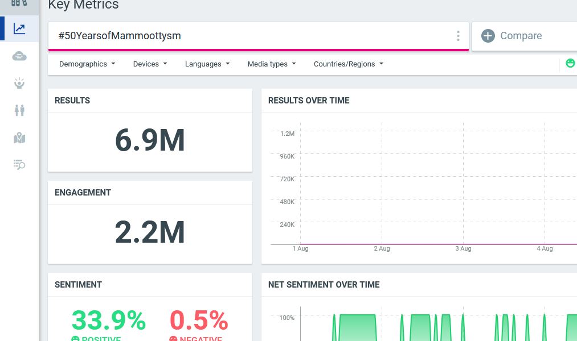Open the Key Metrics chart icon in sidebar
577x341 pixels.
pyautogui.click(x=19, y=28)
